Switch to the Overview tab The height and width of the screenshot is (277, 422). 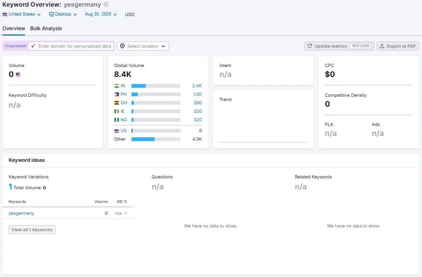[x=14, y=29]
